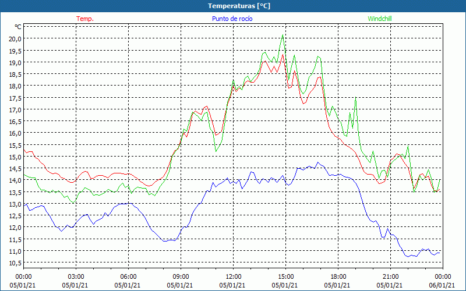This screenshot has height=291, width=466.
Task: Click the 14,5 y-axis value
Action: [16, 168]
